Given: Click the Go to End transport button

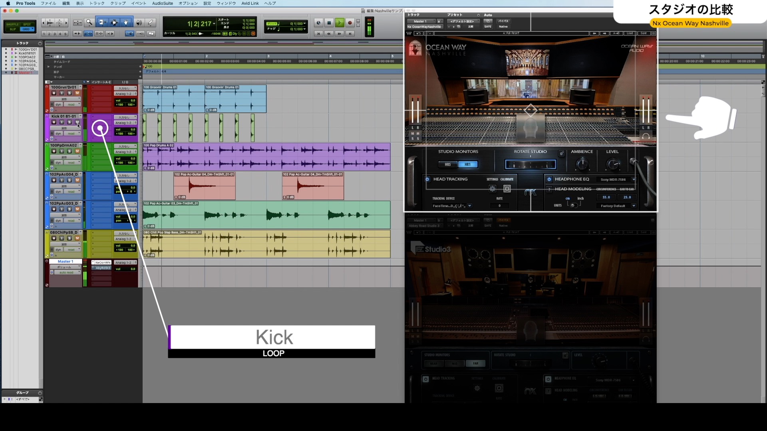Looking at the screenshot, I should point(350,34).
